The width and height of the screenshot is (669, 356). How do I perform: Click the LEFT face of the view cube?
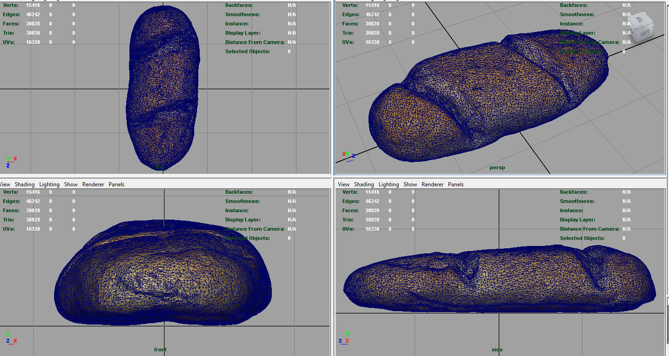(x=645, y=33)
